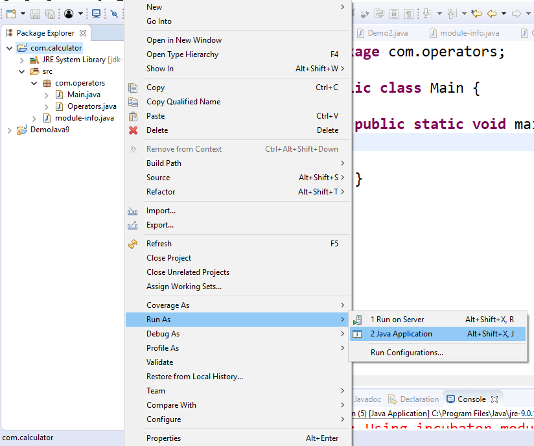Open the Console display toolbar icon
The image size is (534, 446).
tap(96, 13)
